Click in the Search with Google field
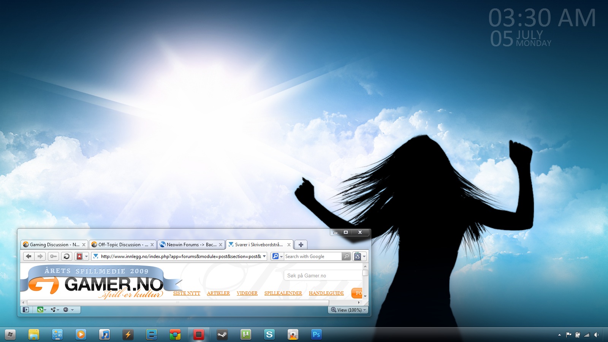This screenshot has height=342, width=608. [313, 256]
